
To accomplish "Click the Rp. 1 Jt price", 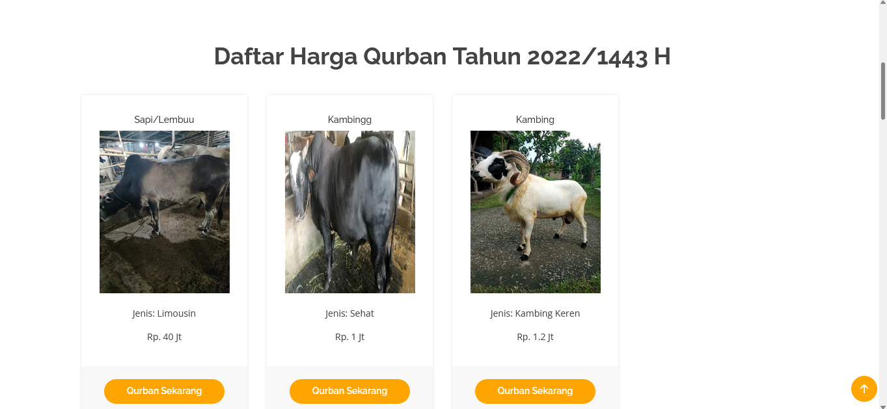I will 349,337.
